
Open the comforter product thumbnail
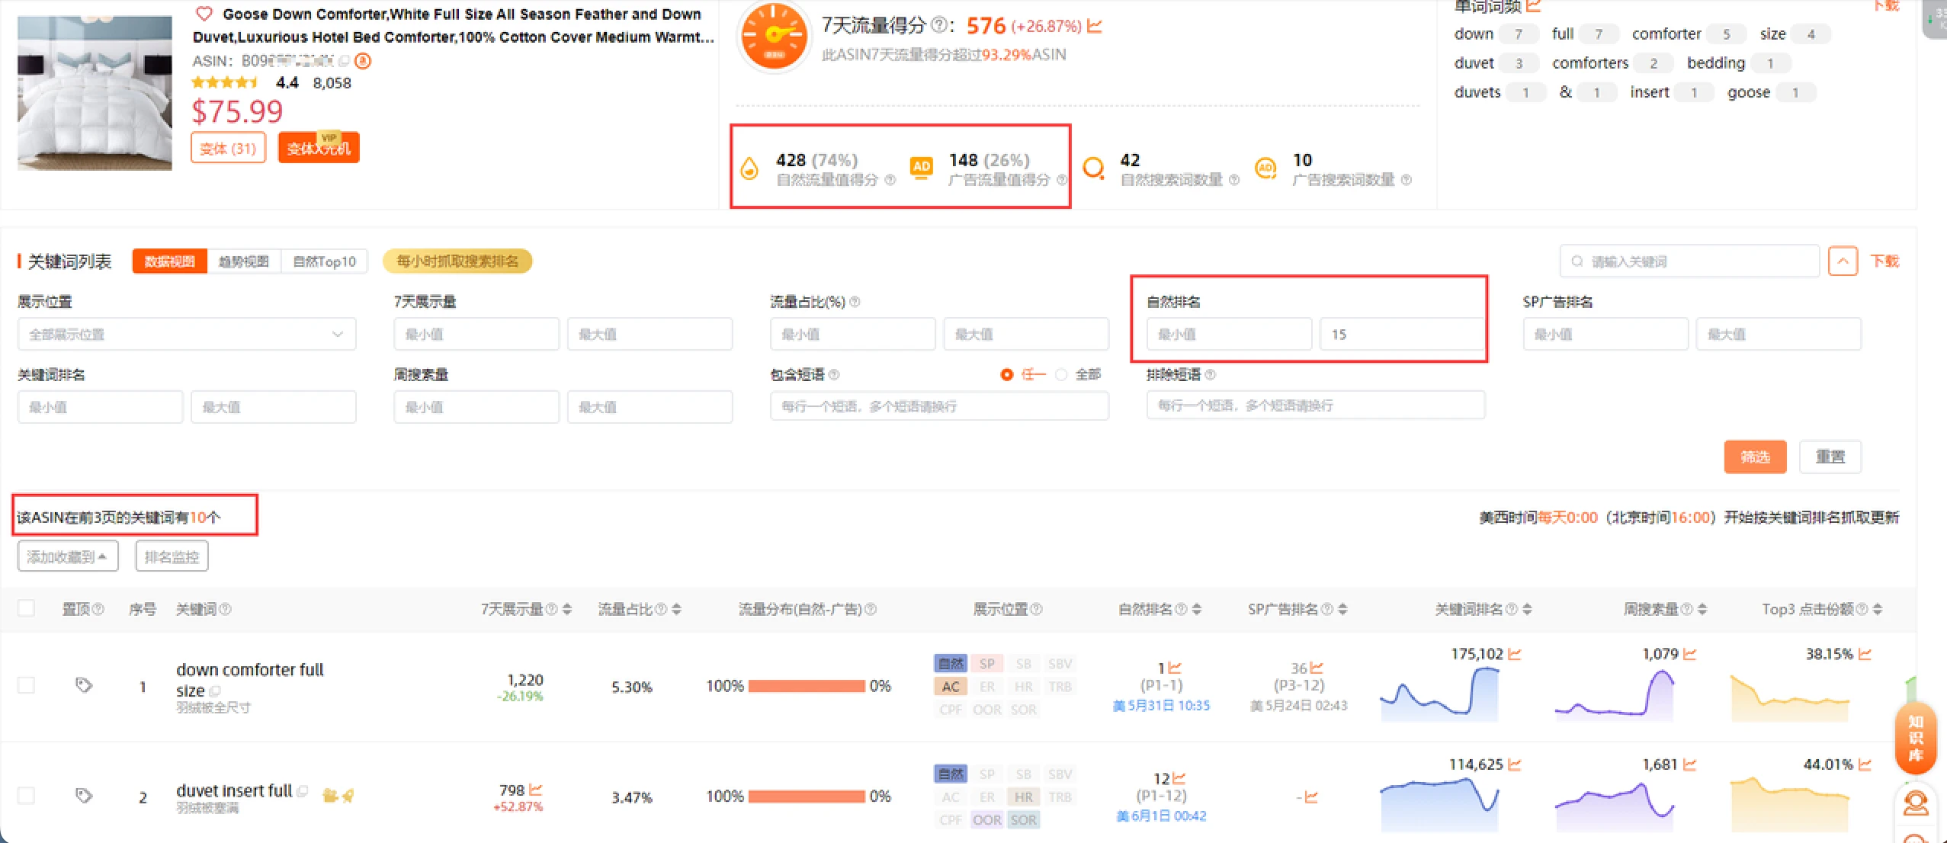95,92
